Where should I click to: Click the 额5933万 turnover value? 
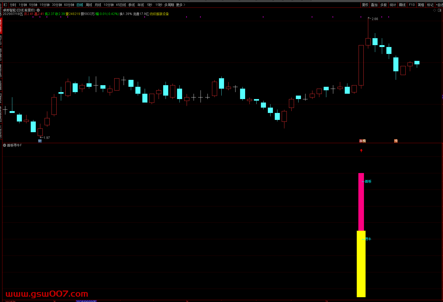point(88,14)
